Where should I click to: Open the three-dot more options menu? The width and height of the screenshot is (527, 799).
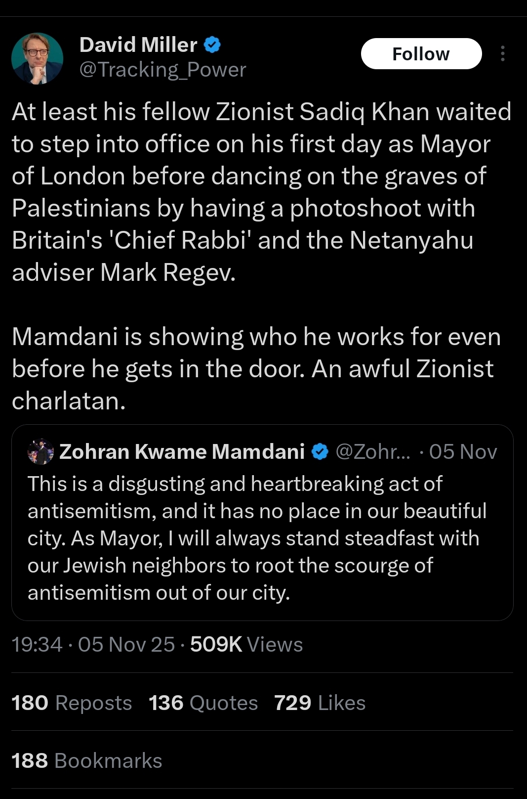[x=502, y=53]
